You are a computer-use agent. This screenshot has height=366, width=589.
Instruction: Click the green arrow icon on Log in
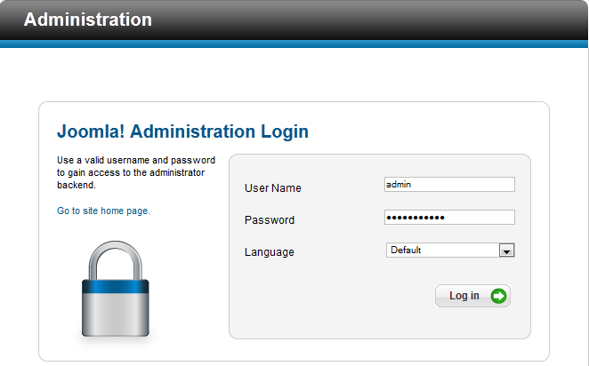click(498, 296)
